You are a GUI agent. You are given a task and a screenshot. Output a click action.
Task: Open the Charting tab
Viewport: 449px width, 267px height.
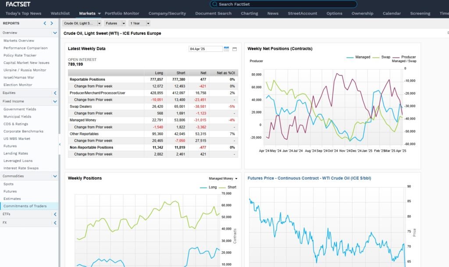[x=249, y=14]
